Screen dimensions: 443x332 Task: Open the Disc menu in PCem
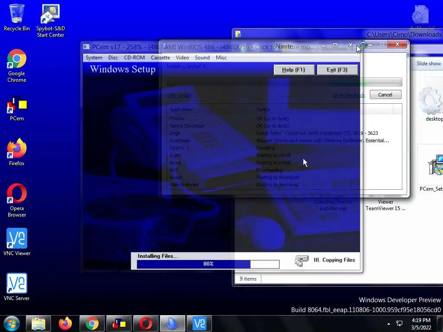point(113,57)
